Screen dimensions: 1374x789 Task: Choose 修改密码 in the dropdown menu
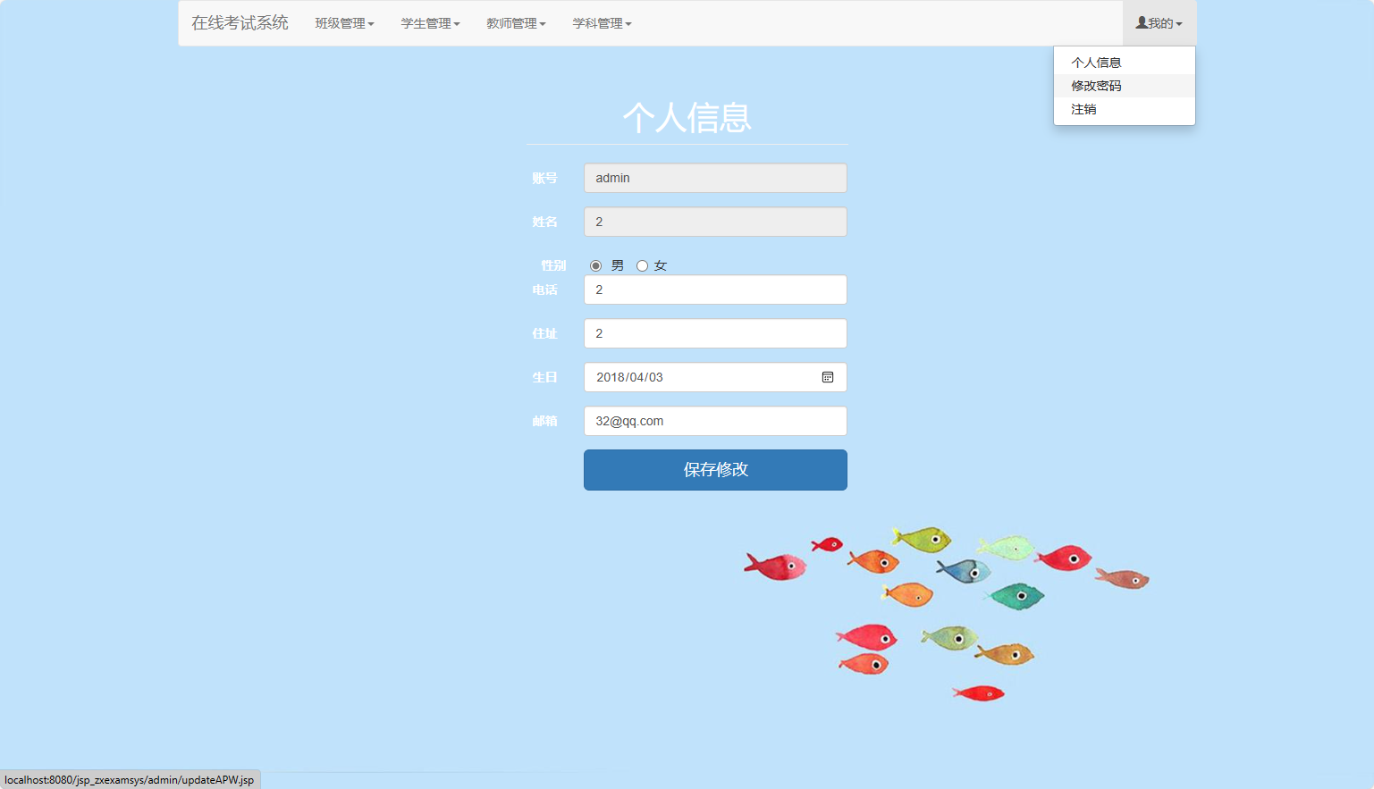click(1096, 85)
